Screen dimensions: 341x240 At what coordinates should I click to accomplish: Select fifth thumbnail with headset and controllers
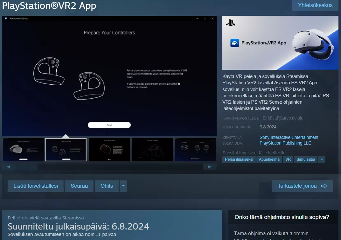point(195,150)
